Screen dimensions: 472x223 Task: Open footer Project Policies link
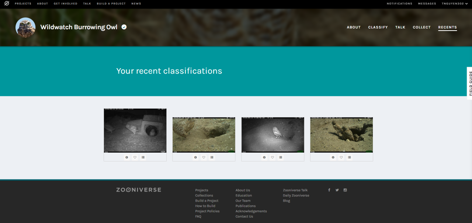tap(207, 211)
